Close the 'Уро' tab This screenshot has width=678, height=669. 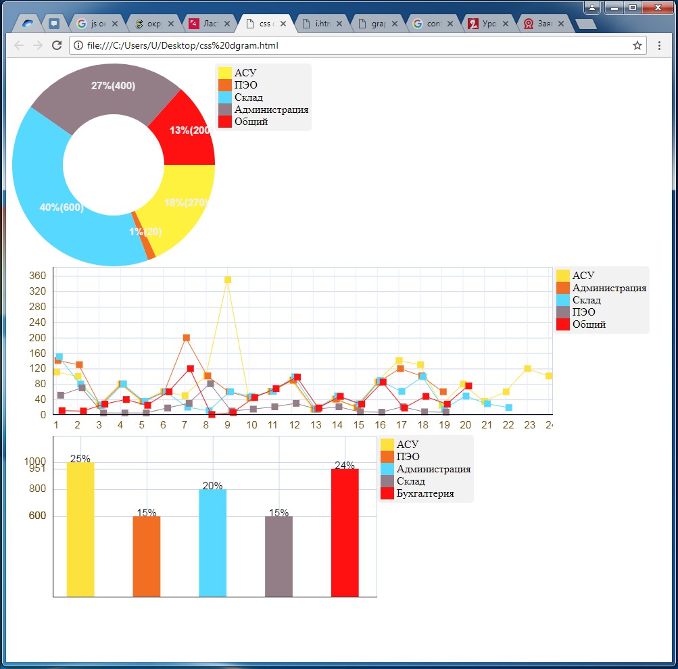click(x=506, y=24)
